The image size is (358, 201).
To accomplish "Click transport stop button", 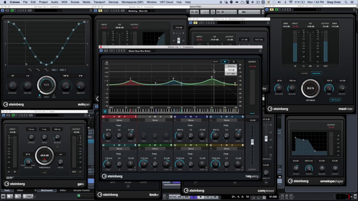I will pos(201,197).
